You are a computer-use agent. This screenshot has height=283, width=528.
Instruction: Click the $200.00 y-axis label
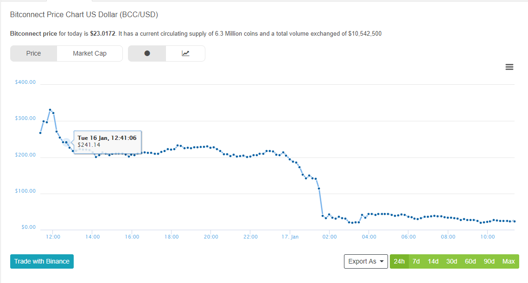point(25,155)
